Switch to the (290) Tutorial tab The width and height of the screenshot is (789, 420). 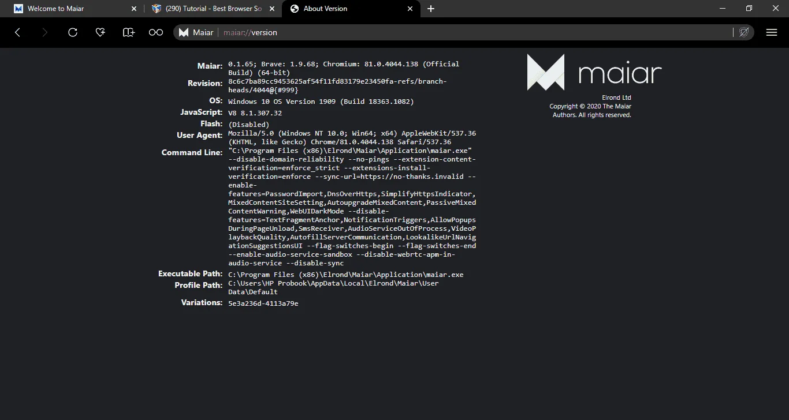(x=213, y=9)
